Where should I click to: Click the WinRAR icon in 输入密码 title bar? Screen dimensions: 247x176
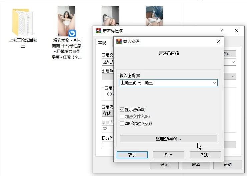tap(119, 41)
